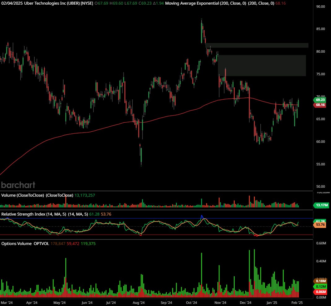Screen dimensions: 331x306
Task: Click the red put volume value 59,472
Action: click(73, 244)
